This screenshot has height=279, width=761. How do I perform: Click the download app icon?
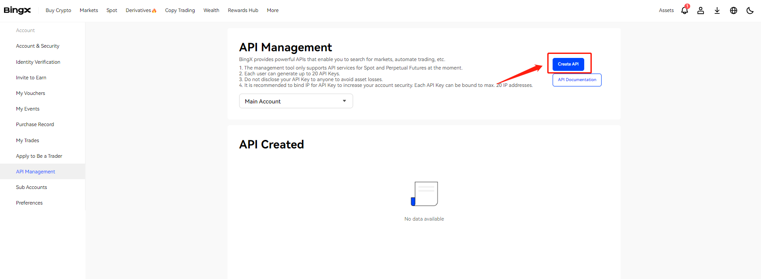pos(717,10)
